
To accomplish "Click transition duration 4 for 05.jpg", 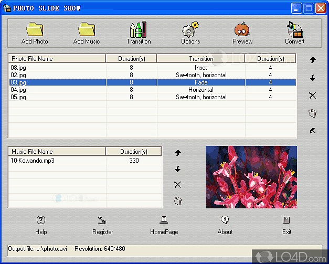I will (270, 97).
